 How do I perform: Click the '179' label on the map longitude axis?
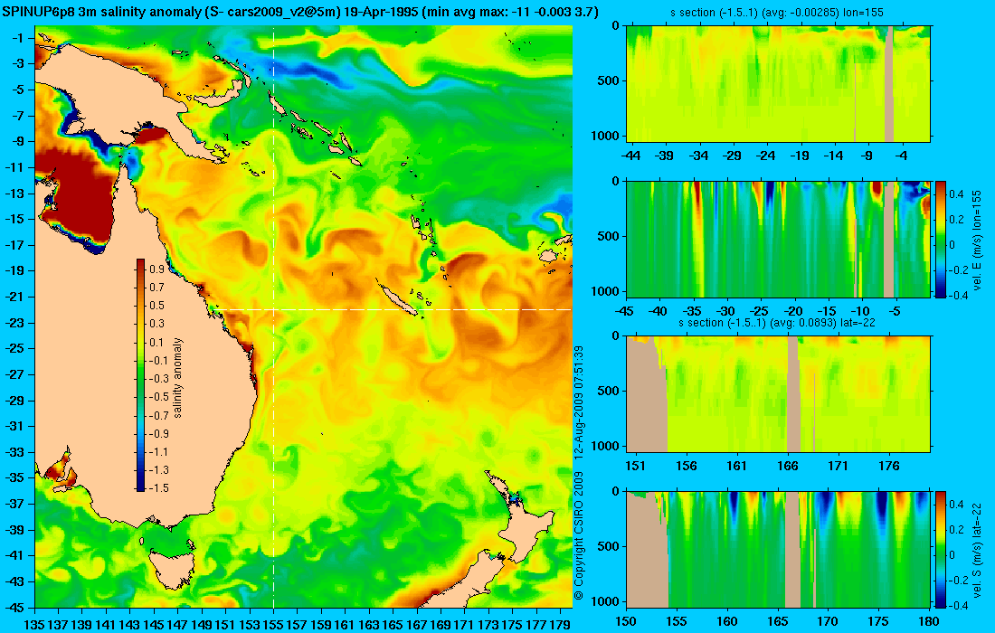560,625
